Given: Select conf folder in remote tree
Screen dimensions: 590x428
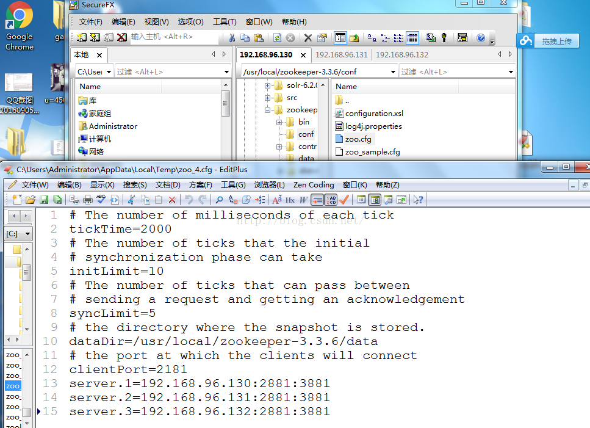Looking at the screenshot, I should [306, 134].
